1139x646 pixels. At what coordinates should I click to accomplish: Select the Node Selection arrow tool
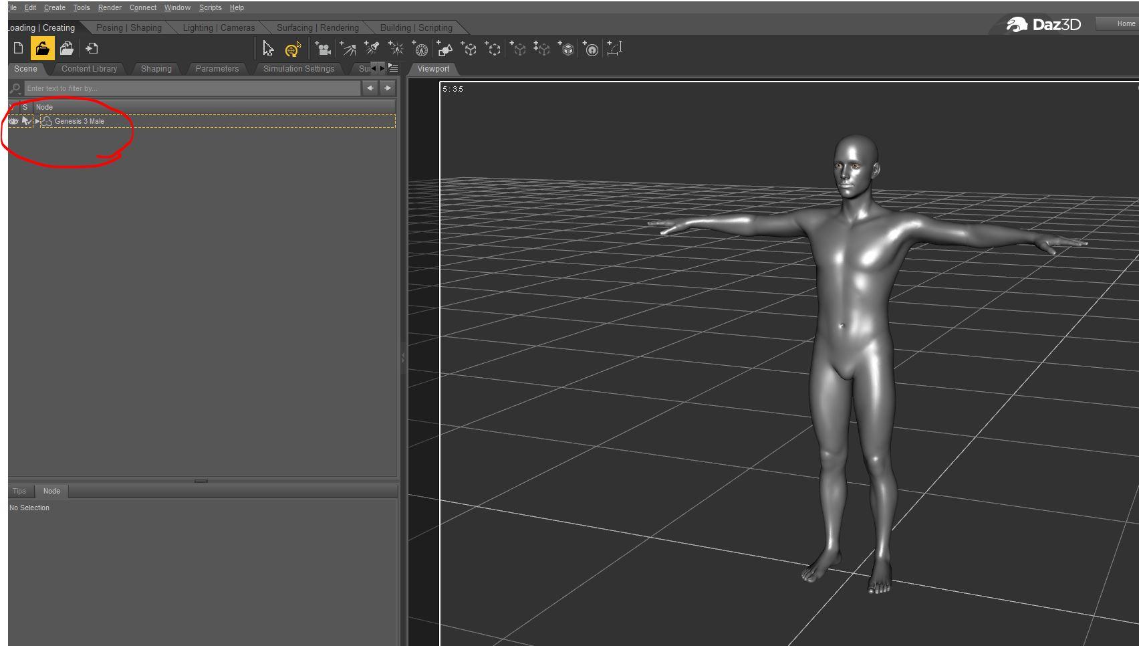point(268,49)
